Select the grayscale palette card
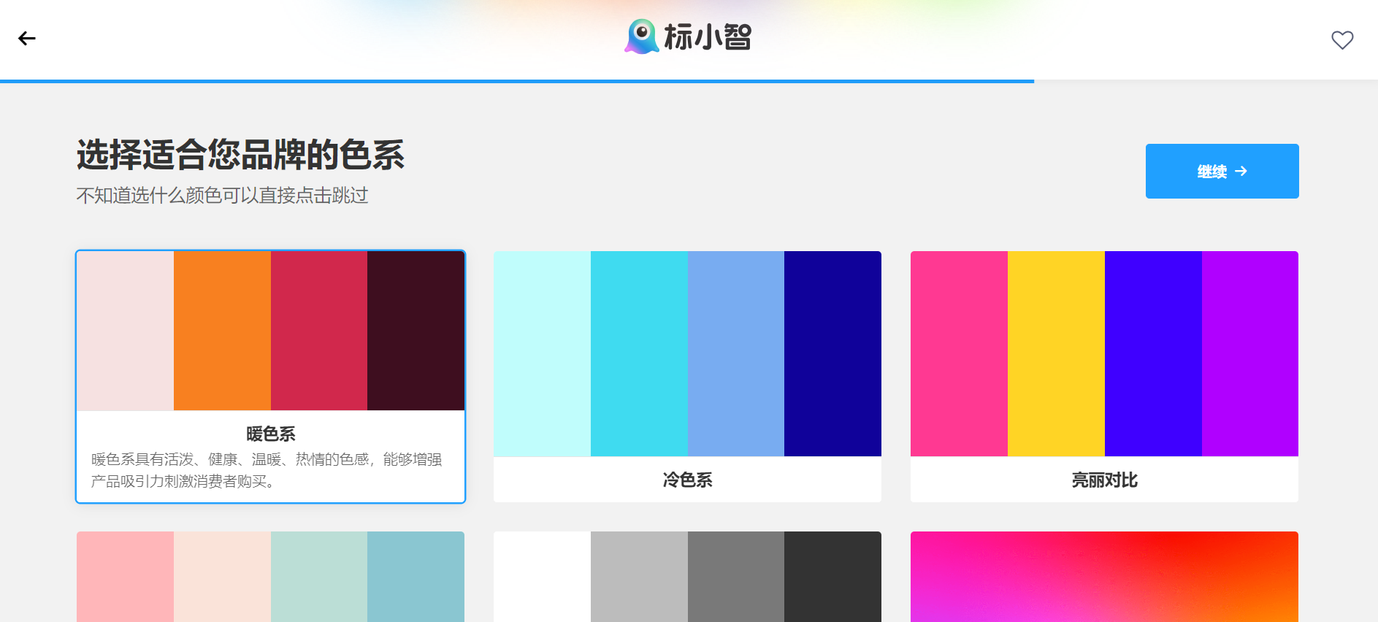The width and height of the screenshot is (1378, 622). (686, 577)
